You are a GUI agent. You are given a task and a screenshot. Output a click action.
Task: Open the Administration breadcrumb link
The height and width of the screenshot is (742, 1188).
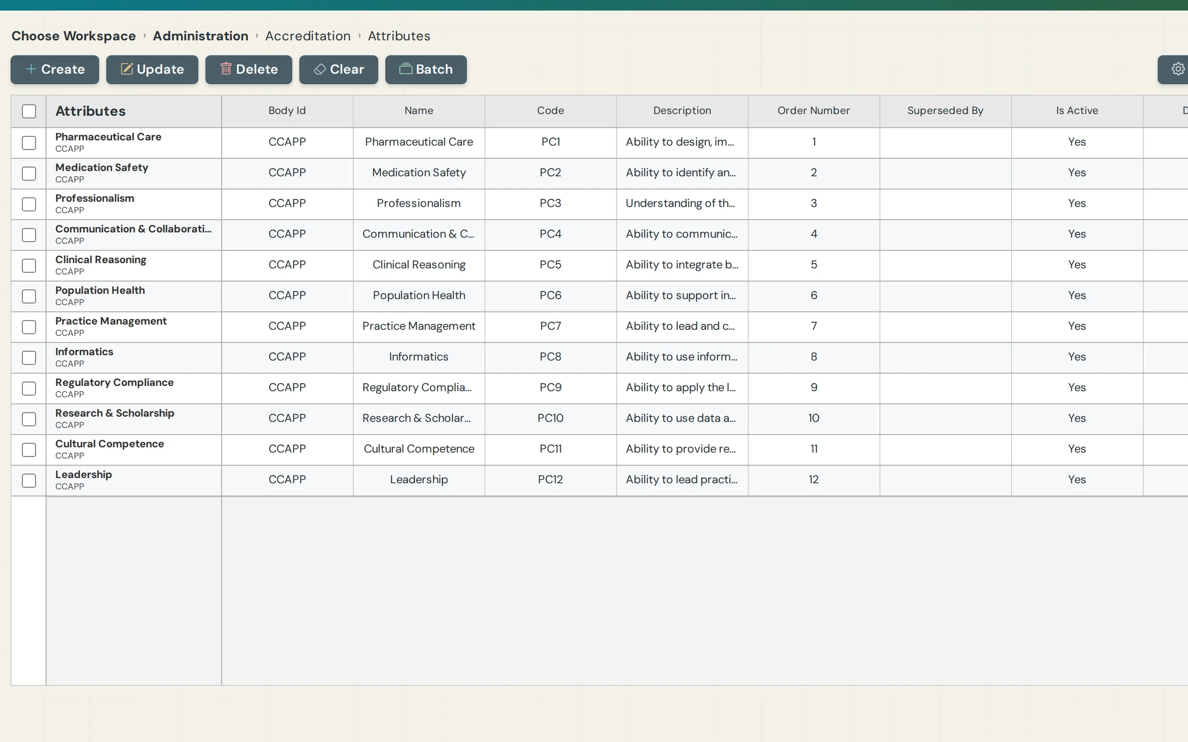[x=200, y=36]
